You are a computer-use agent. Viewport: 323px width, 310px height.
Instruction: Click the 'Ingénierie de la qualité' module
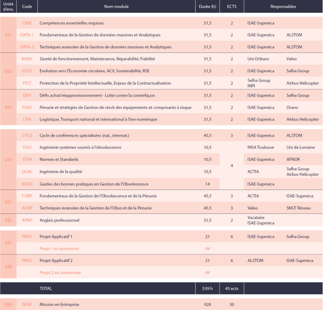pyautogui.click(x=61, y=171)
